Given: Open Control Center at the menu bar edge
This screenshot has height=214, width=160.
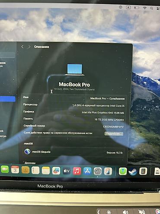Looking at the screenshot, I should coord(158,9).
